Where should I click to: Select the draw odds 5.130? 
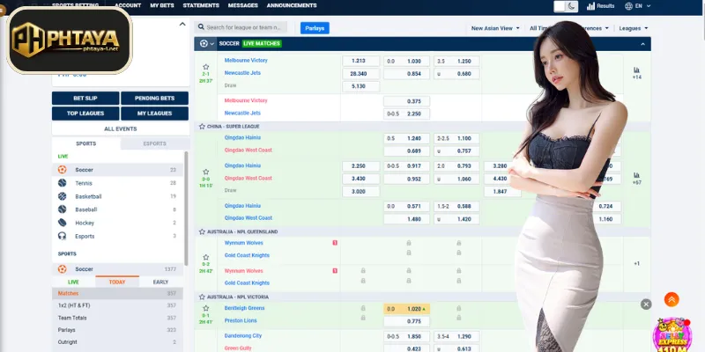[x=361, y=86]
